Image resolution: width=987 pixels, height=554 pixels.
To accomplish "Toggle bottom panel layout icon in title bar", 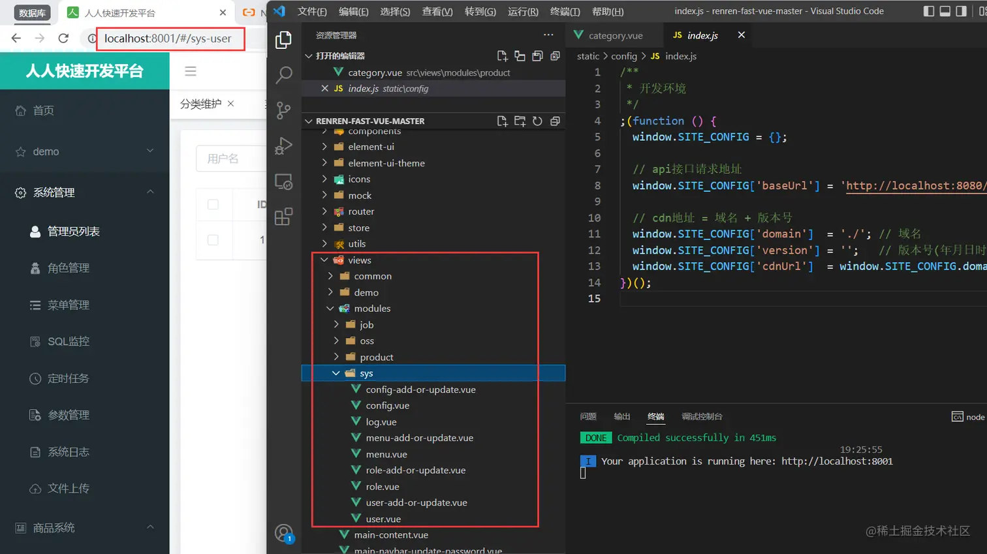I will [x=945, y=11].
